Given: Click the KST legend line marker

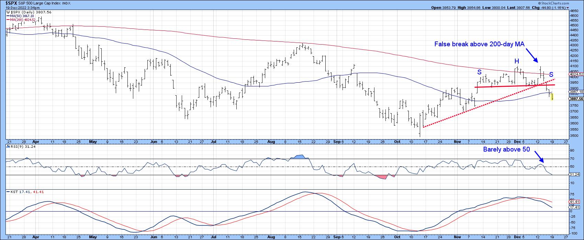Looking at the screenshot, I should point(8,192).
